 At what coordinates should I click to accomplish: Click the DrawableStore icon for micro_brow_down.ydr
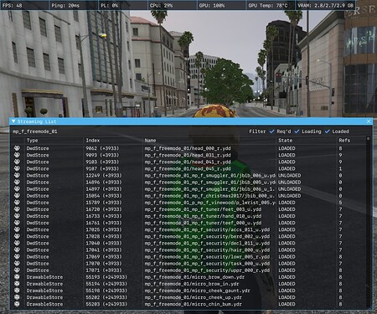pyautogui.click(x=17, y=277)
